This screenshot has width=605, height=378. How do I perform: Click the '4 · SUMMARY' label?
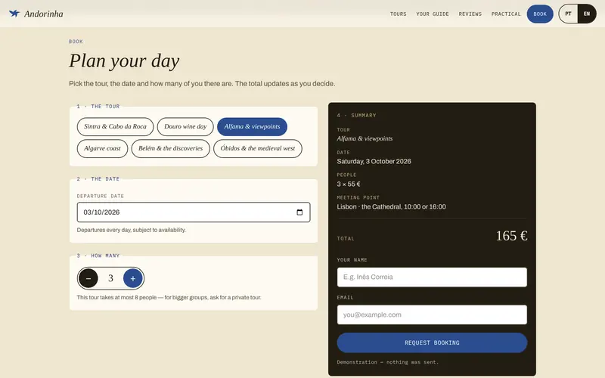(356, 116)
